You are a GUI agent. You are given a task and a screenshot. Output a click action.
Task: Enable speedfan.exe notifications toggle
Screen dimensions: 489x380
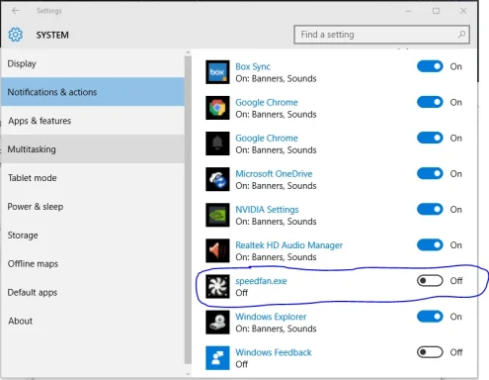(x=430, y=281)
